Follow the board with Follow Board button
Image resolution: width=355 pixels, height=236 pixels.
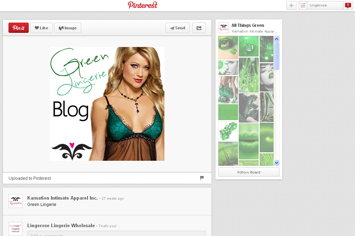coord(249,172)
